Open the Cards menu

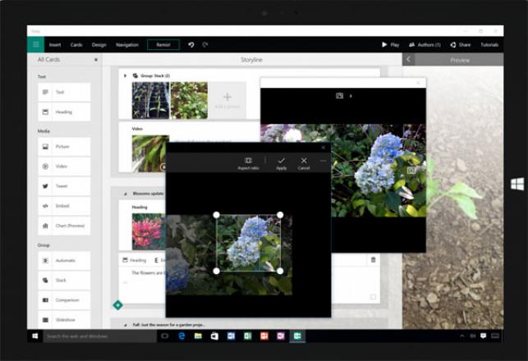click(x=76, y=45)
